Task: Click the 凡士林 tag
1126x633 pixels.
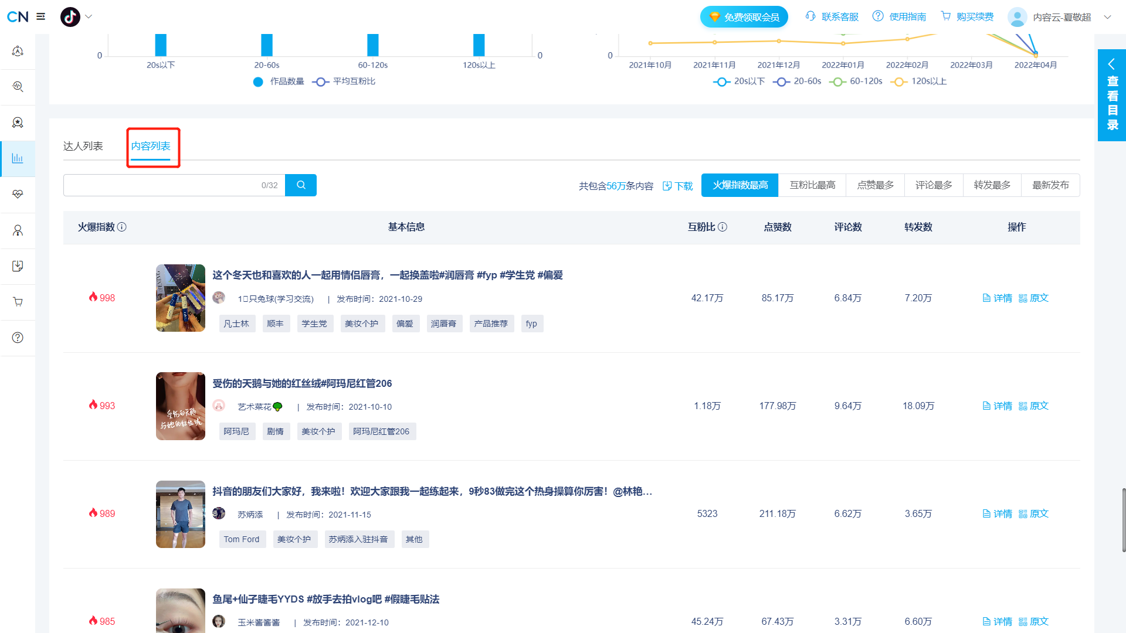Action: pyautogui.click(x=236, y=324)
